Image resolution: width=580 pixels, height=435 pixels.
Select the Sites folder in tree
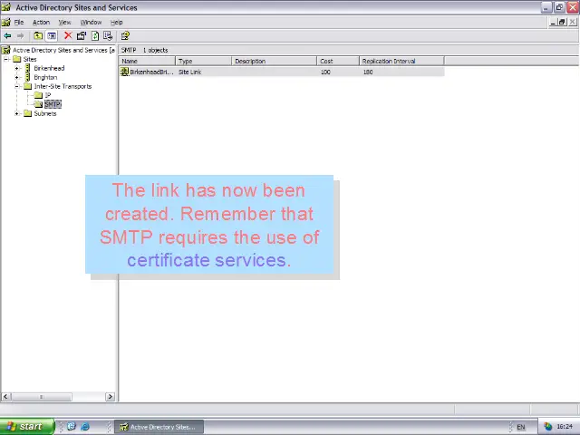click(30, 59)
